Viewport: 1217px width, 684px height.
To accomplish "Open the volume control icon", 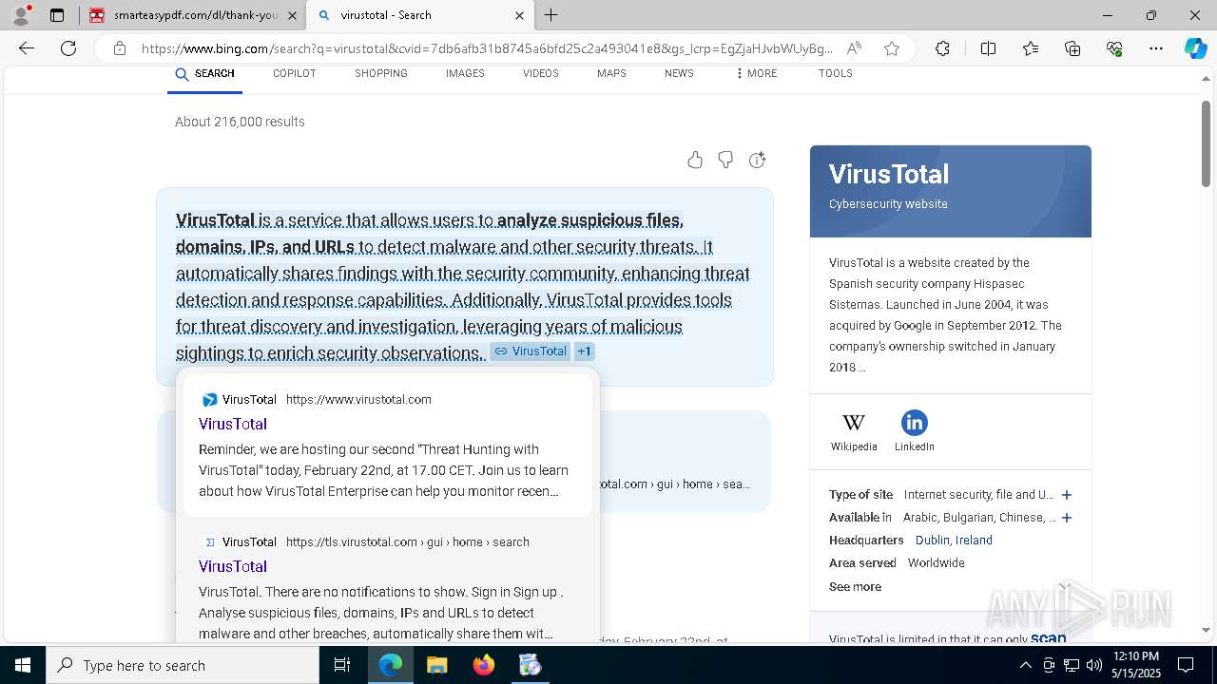I will tap(1094, 665).
